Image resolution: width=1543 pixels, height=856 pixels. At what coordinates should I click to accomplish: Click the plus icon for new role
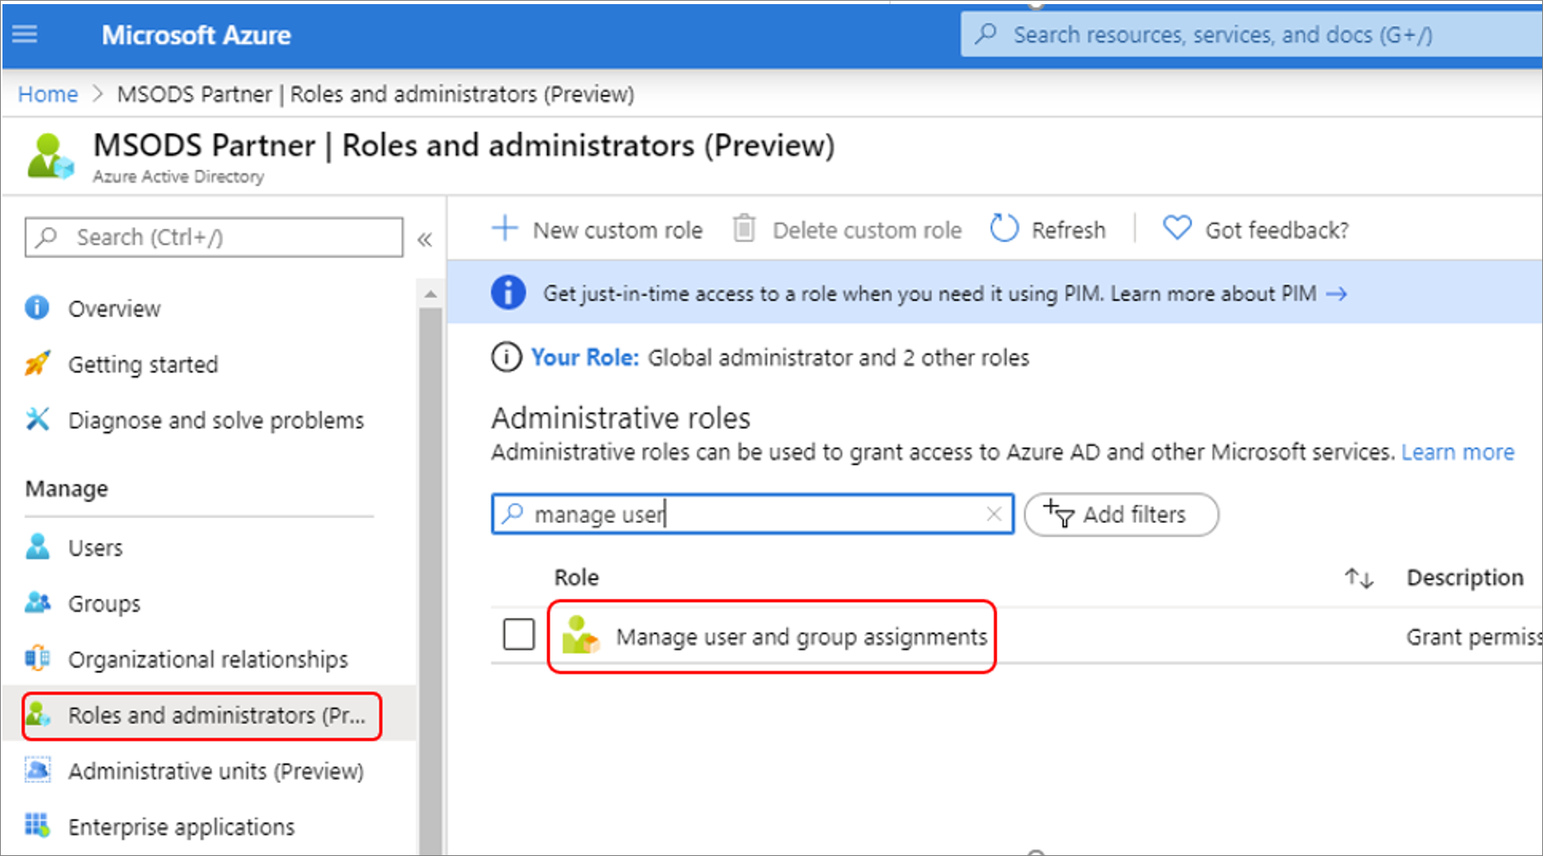tap(504, 229)
